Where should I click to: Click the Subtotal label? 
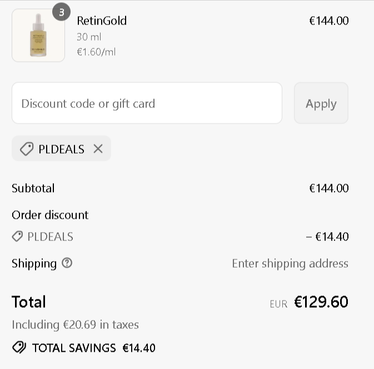tap(33, 188)
